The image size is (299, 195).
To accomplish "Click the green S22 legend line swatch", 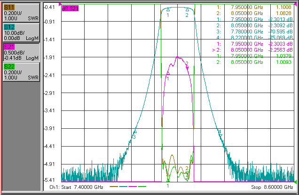I will (142, 187).
